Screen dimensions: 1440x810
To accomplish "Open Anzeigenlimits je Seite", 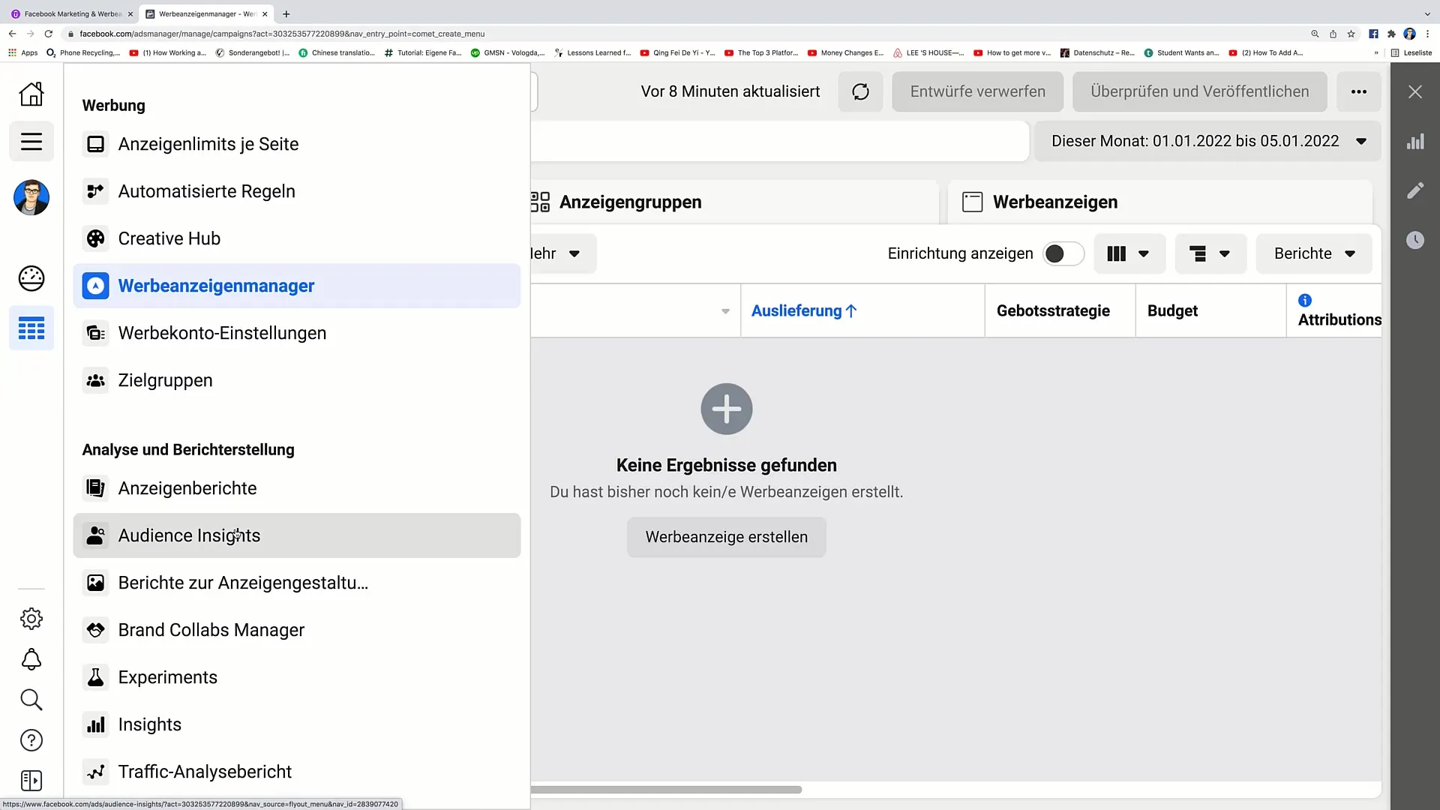I will (297, 144).
